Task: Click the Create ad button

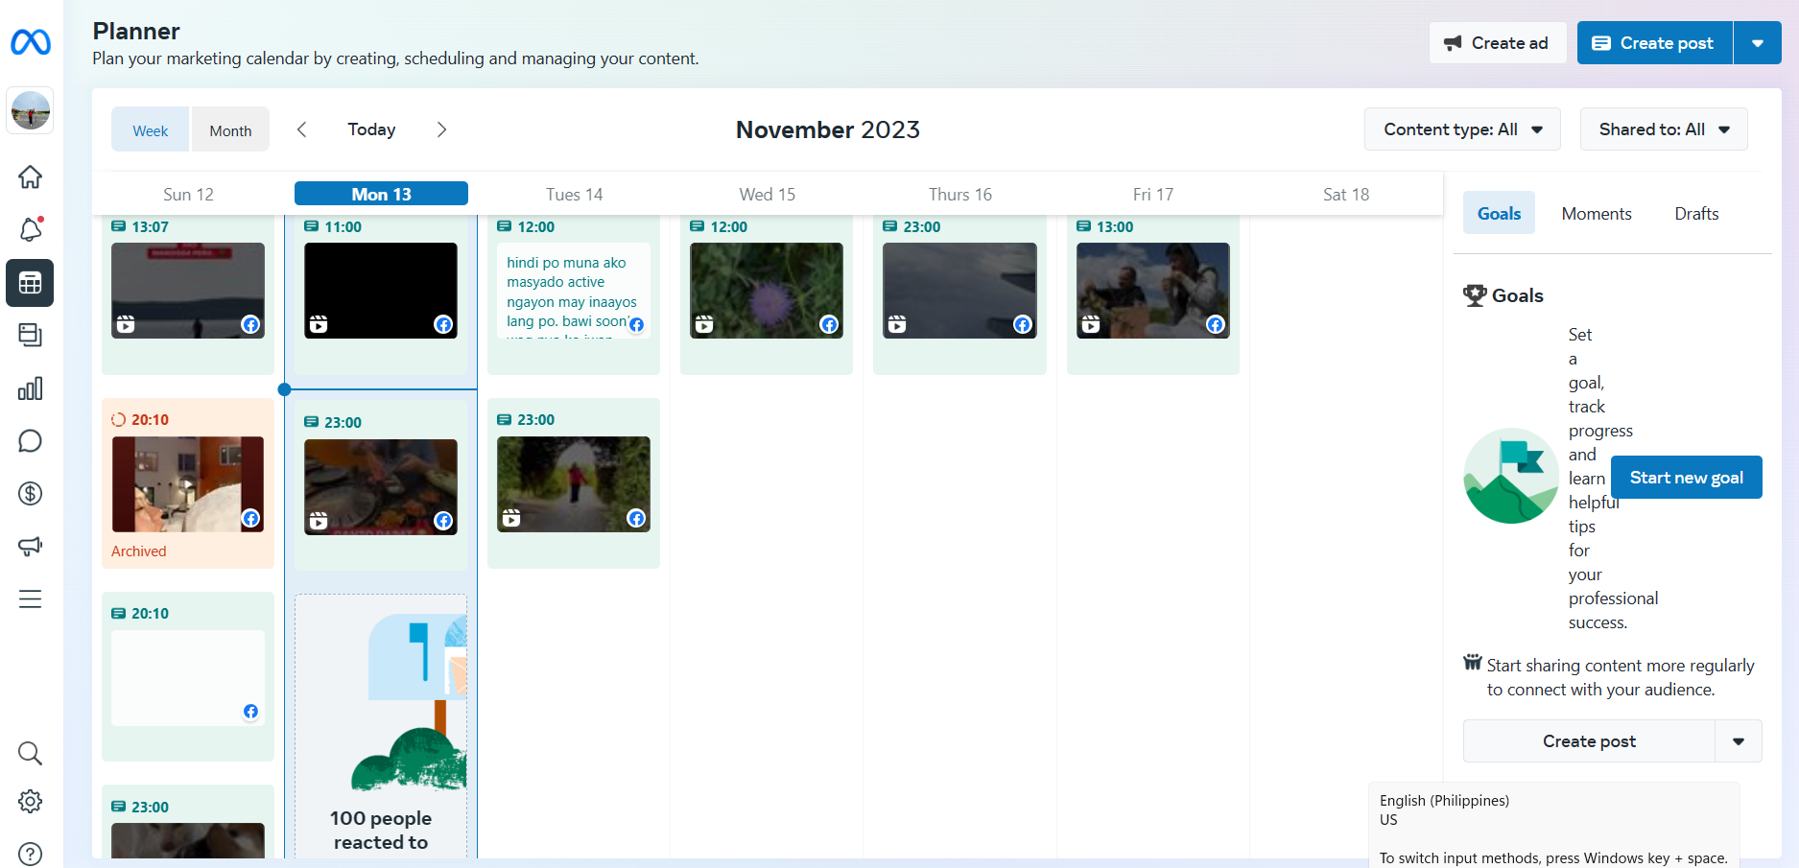Action: pos(1498,43)
